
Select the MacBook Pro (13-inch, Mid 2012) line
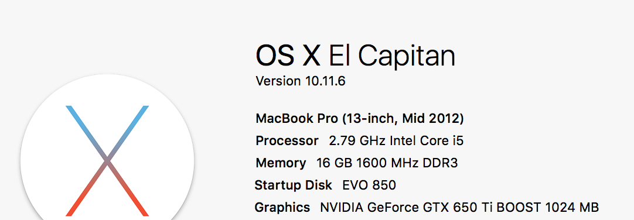pos(360,119)
